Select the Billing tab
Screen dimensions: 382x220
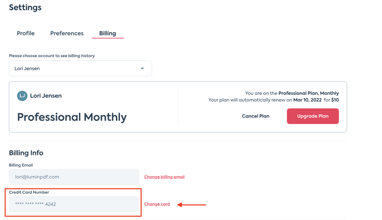click(x=108, y=33)
